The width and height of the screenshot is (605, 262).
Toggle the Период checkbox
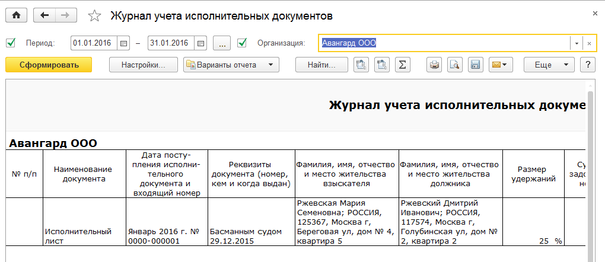coord(10,43)
